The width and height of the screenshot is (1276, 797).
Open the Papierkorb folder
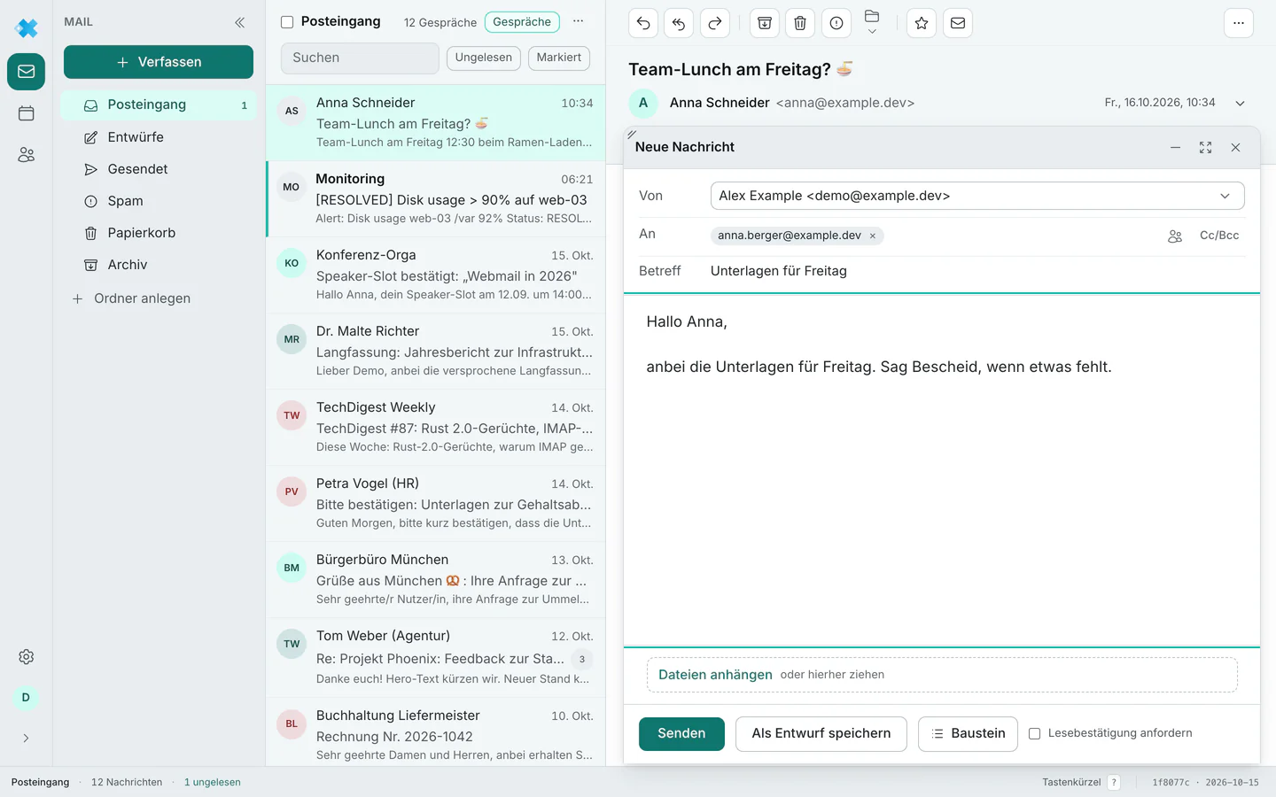click(159, 233)
